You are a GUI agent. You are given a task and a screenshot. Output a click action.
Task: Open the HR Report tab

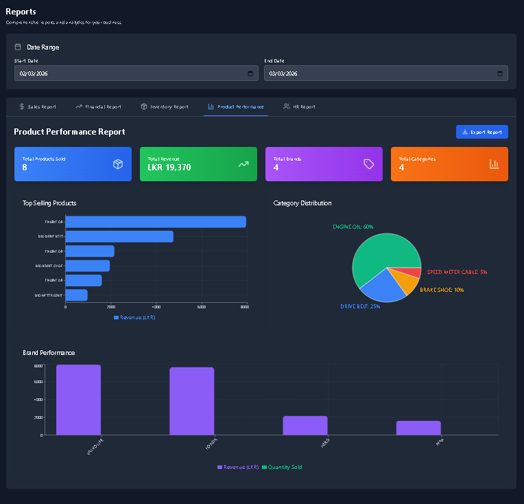coord(300,106)
